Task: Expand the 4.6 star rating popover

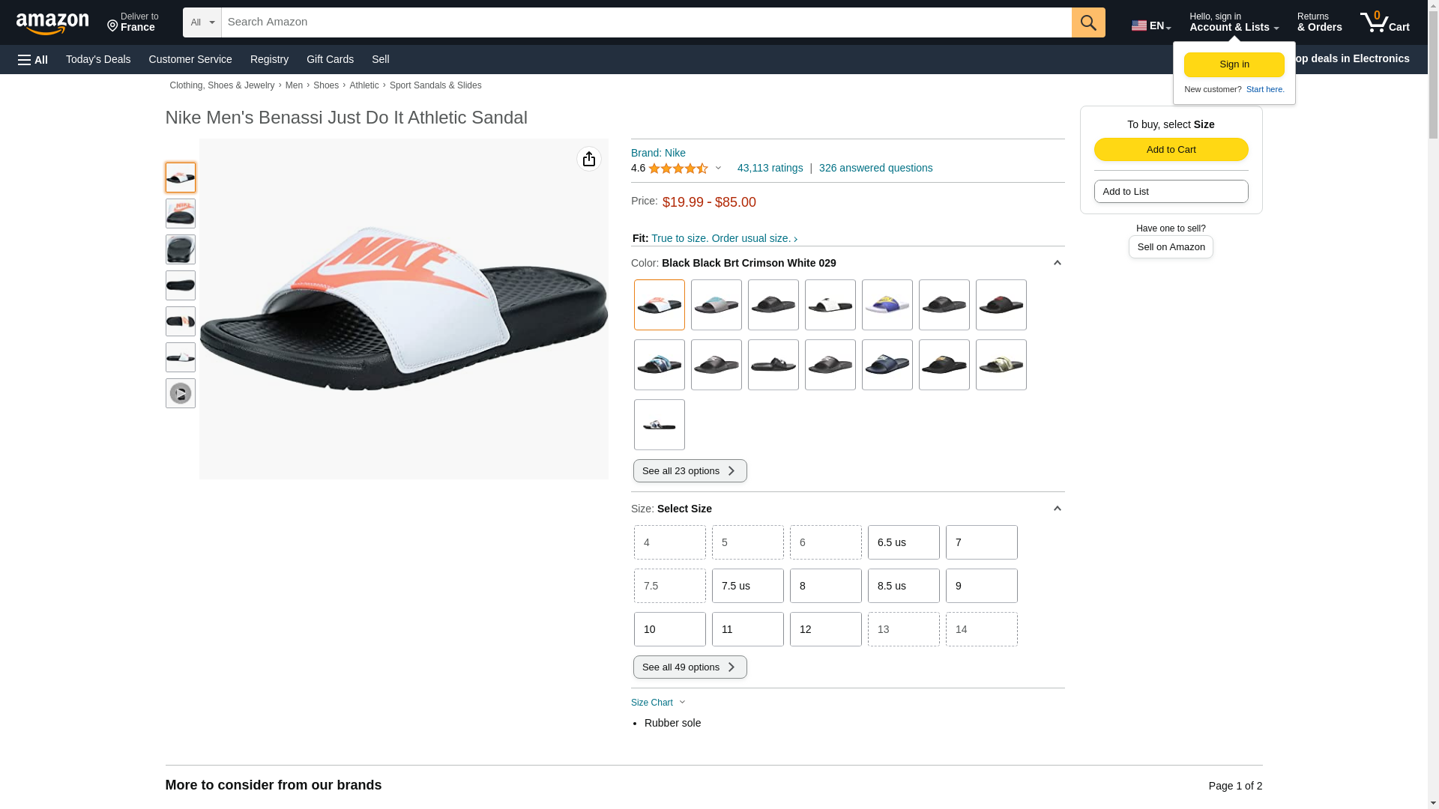Action: click(x=677, y=169)
